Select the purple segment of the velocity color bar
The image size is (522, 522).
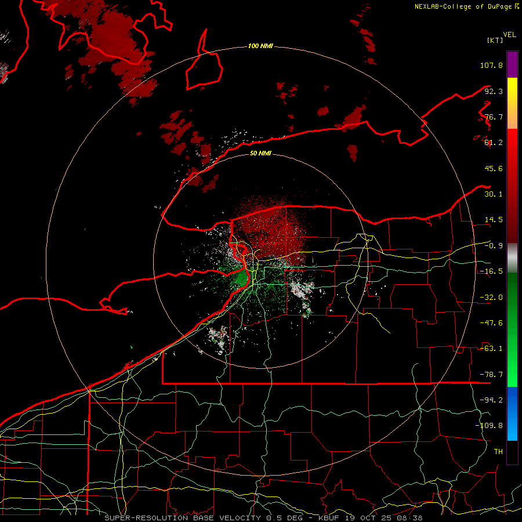[x=512, y=64]
